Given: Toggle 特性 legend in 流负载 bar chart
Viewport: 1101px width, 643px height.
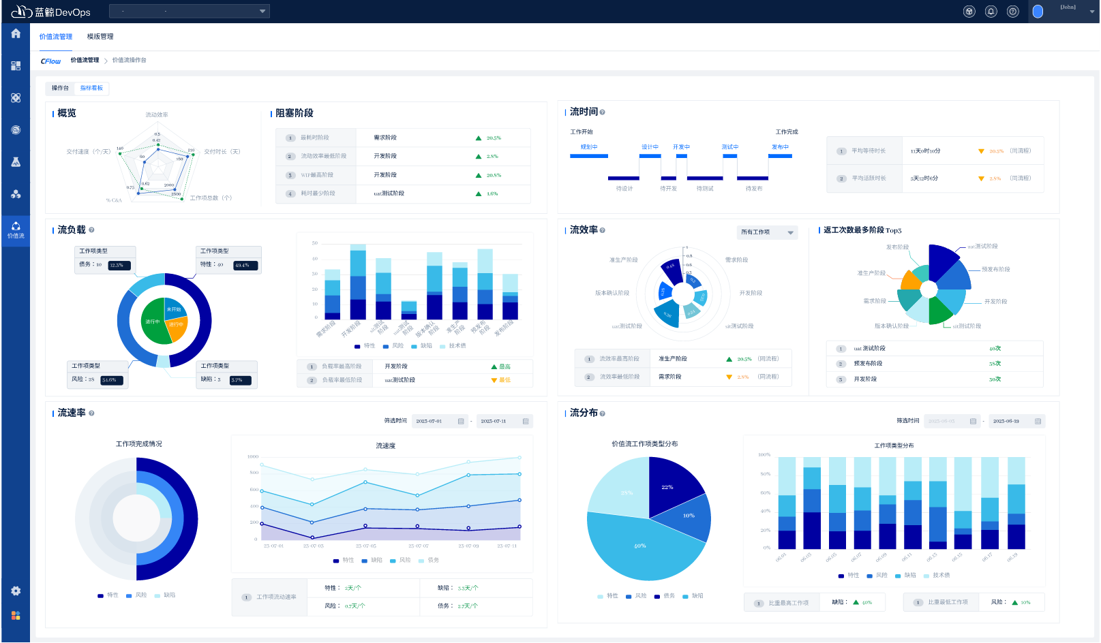Looking at the screenshot, I should coord(365,346).
